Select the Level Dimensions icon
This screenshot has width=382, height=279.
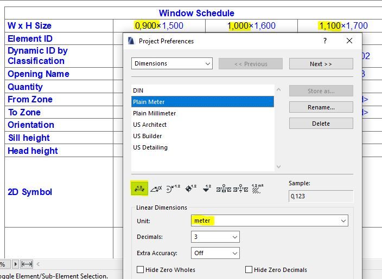click(x=190, y=189)
